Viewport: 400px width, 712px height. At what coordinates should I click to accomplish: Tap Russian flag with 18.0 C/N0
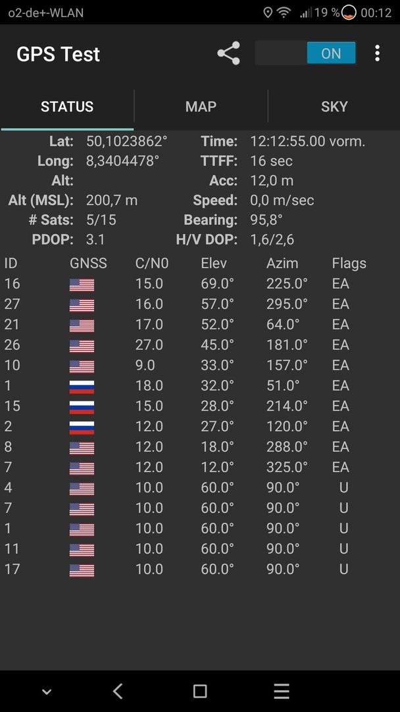pos(82,386)
